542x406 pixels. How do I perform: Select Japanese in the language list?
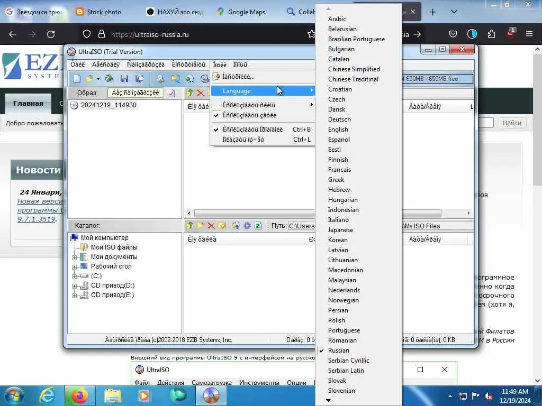358,230
